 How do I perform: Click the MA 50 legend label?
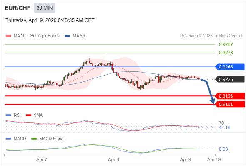point(79,36)
